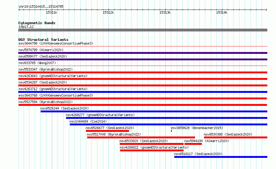Open variant label nsv6516117 (Sedlazeck2020)
The image size is (276, 169).
point(198,154)
